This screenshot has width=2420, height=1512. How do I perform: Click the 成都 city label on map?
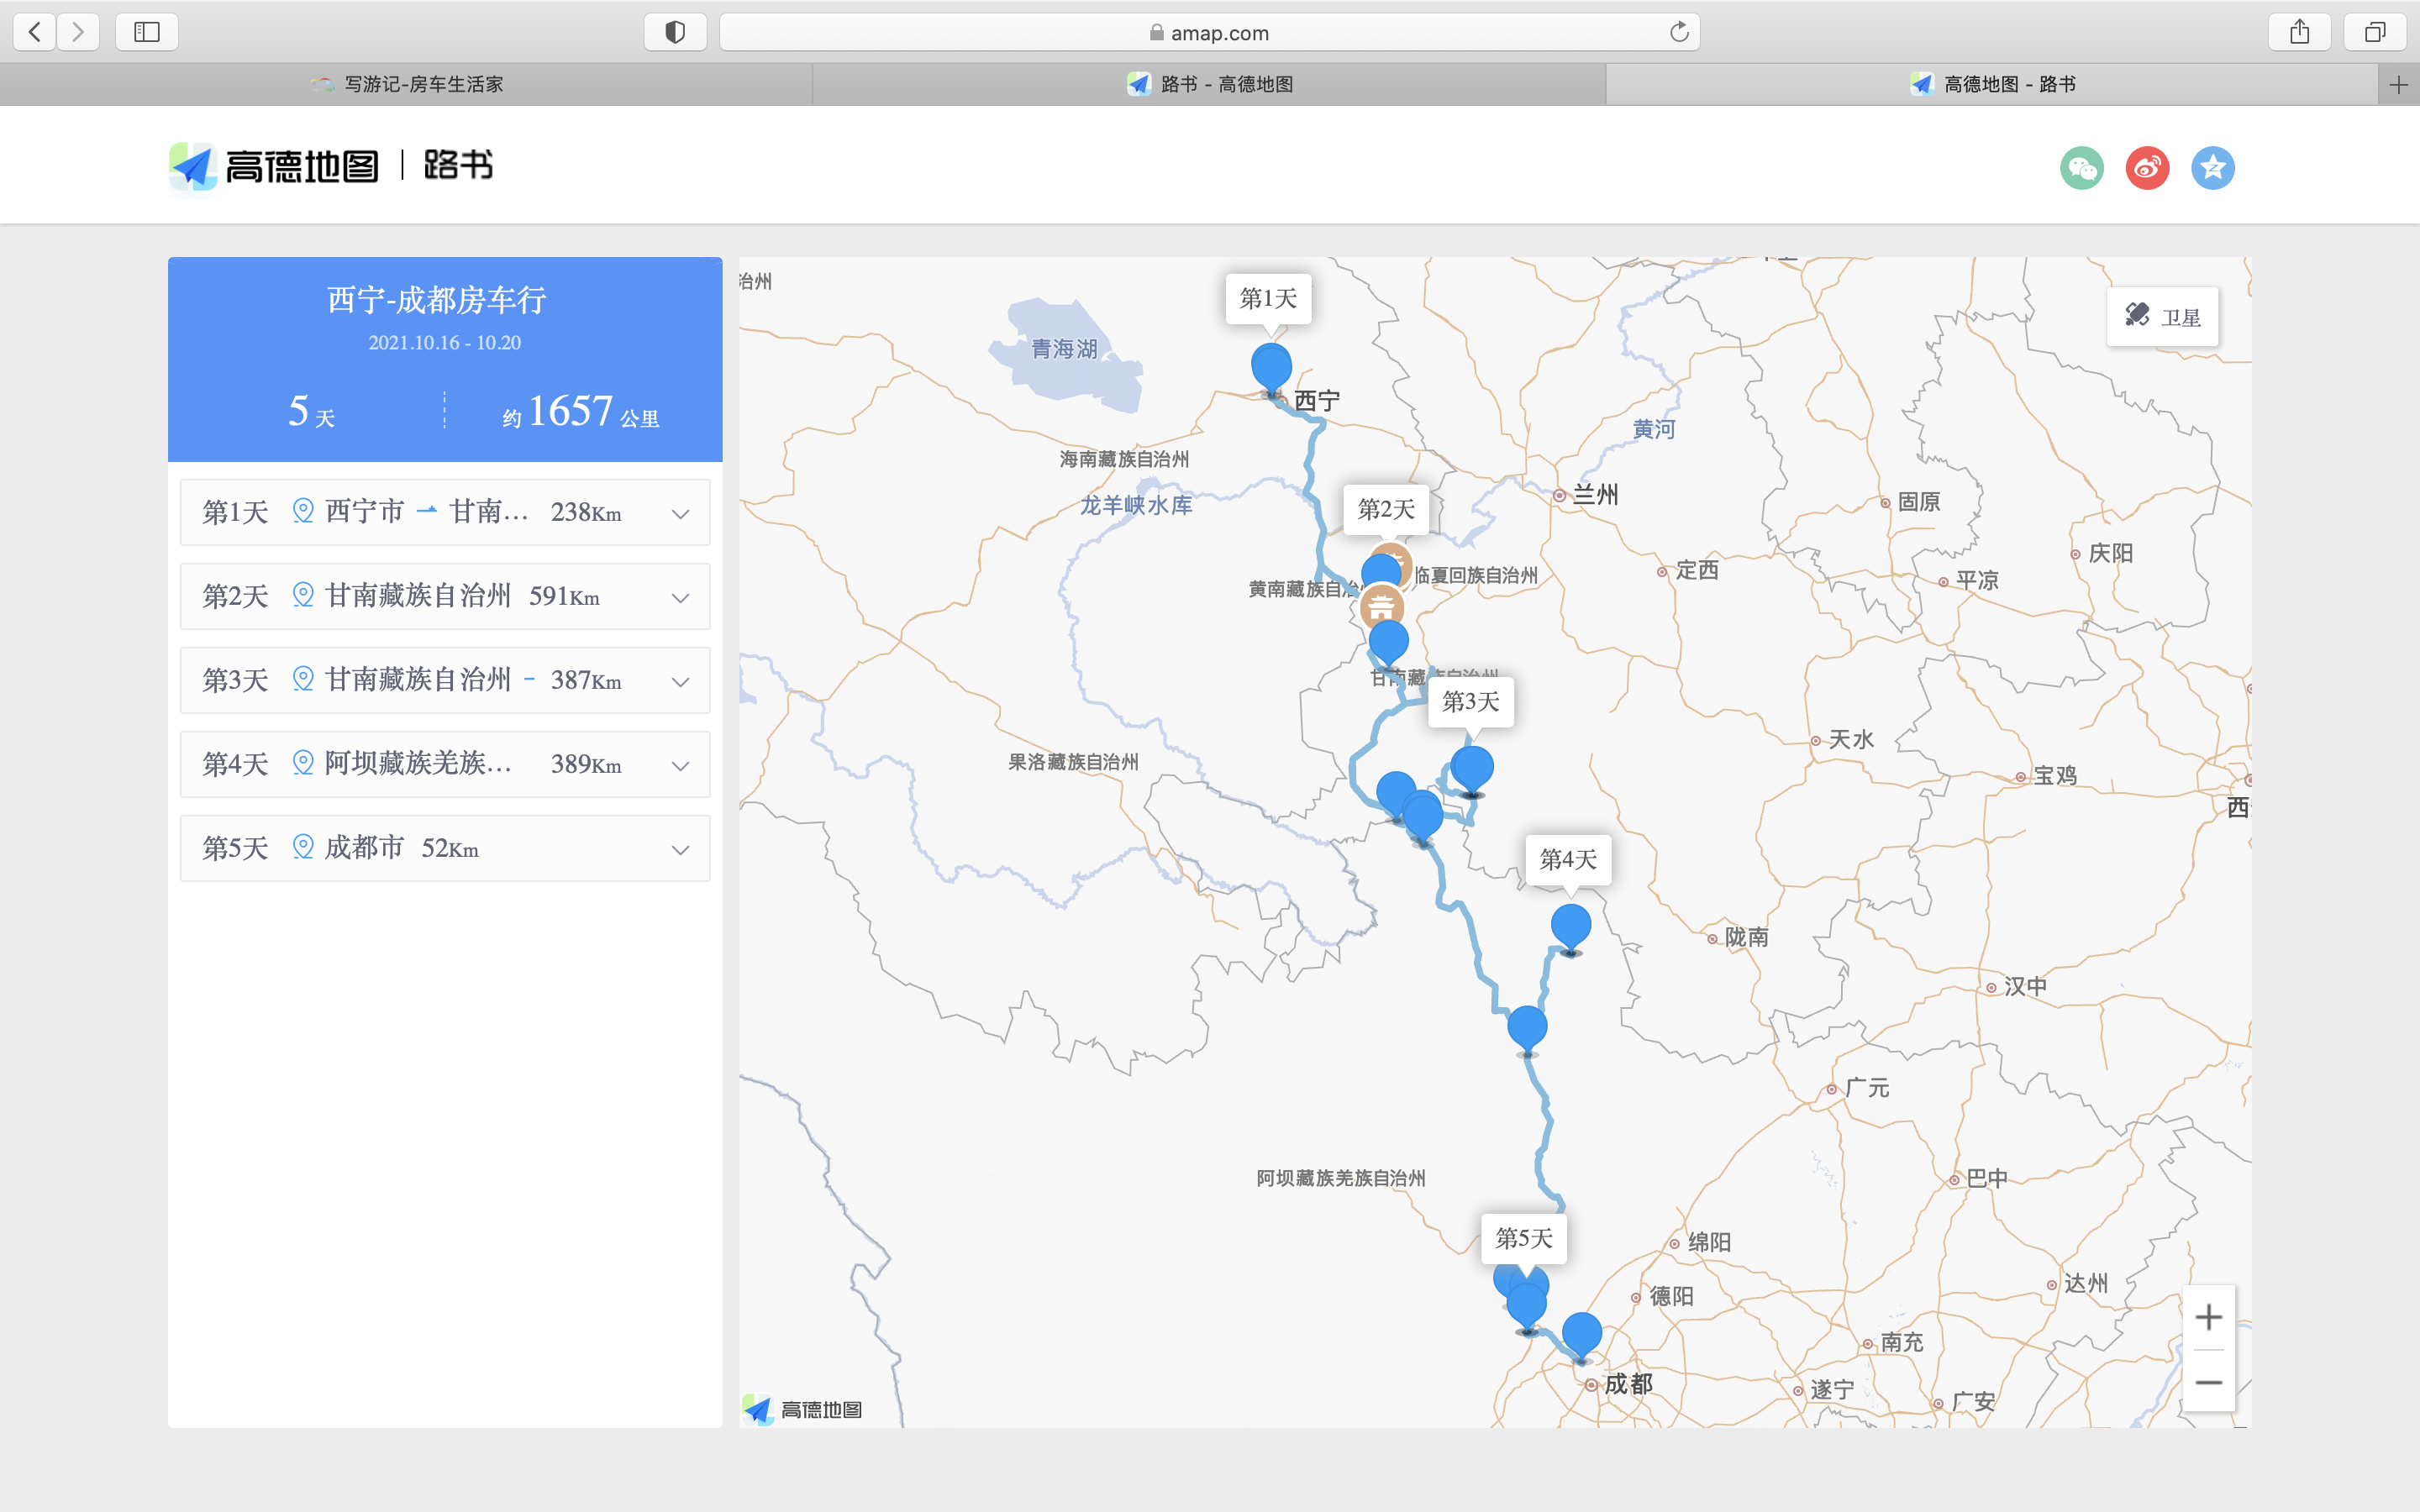coord(1628,1384)
